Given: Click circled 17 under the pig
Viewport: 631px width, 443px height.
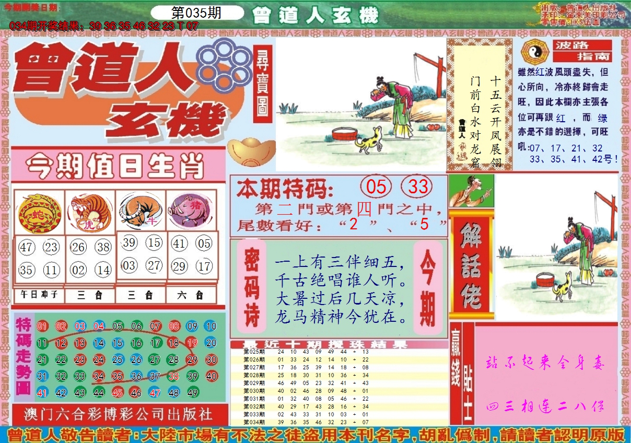Looking at the screenshot, I should pyautogui.click(x=205, y=266).
